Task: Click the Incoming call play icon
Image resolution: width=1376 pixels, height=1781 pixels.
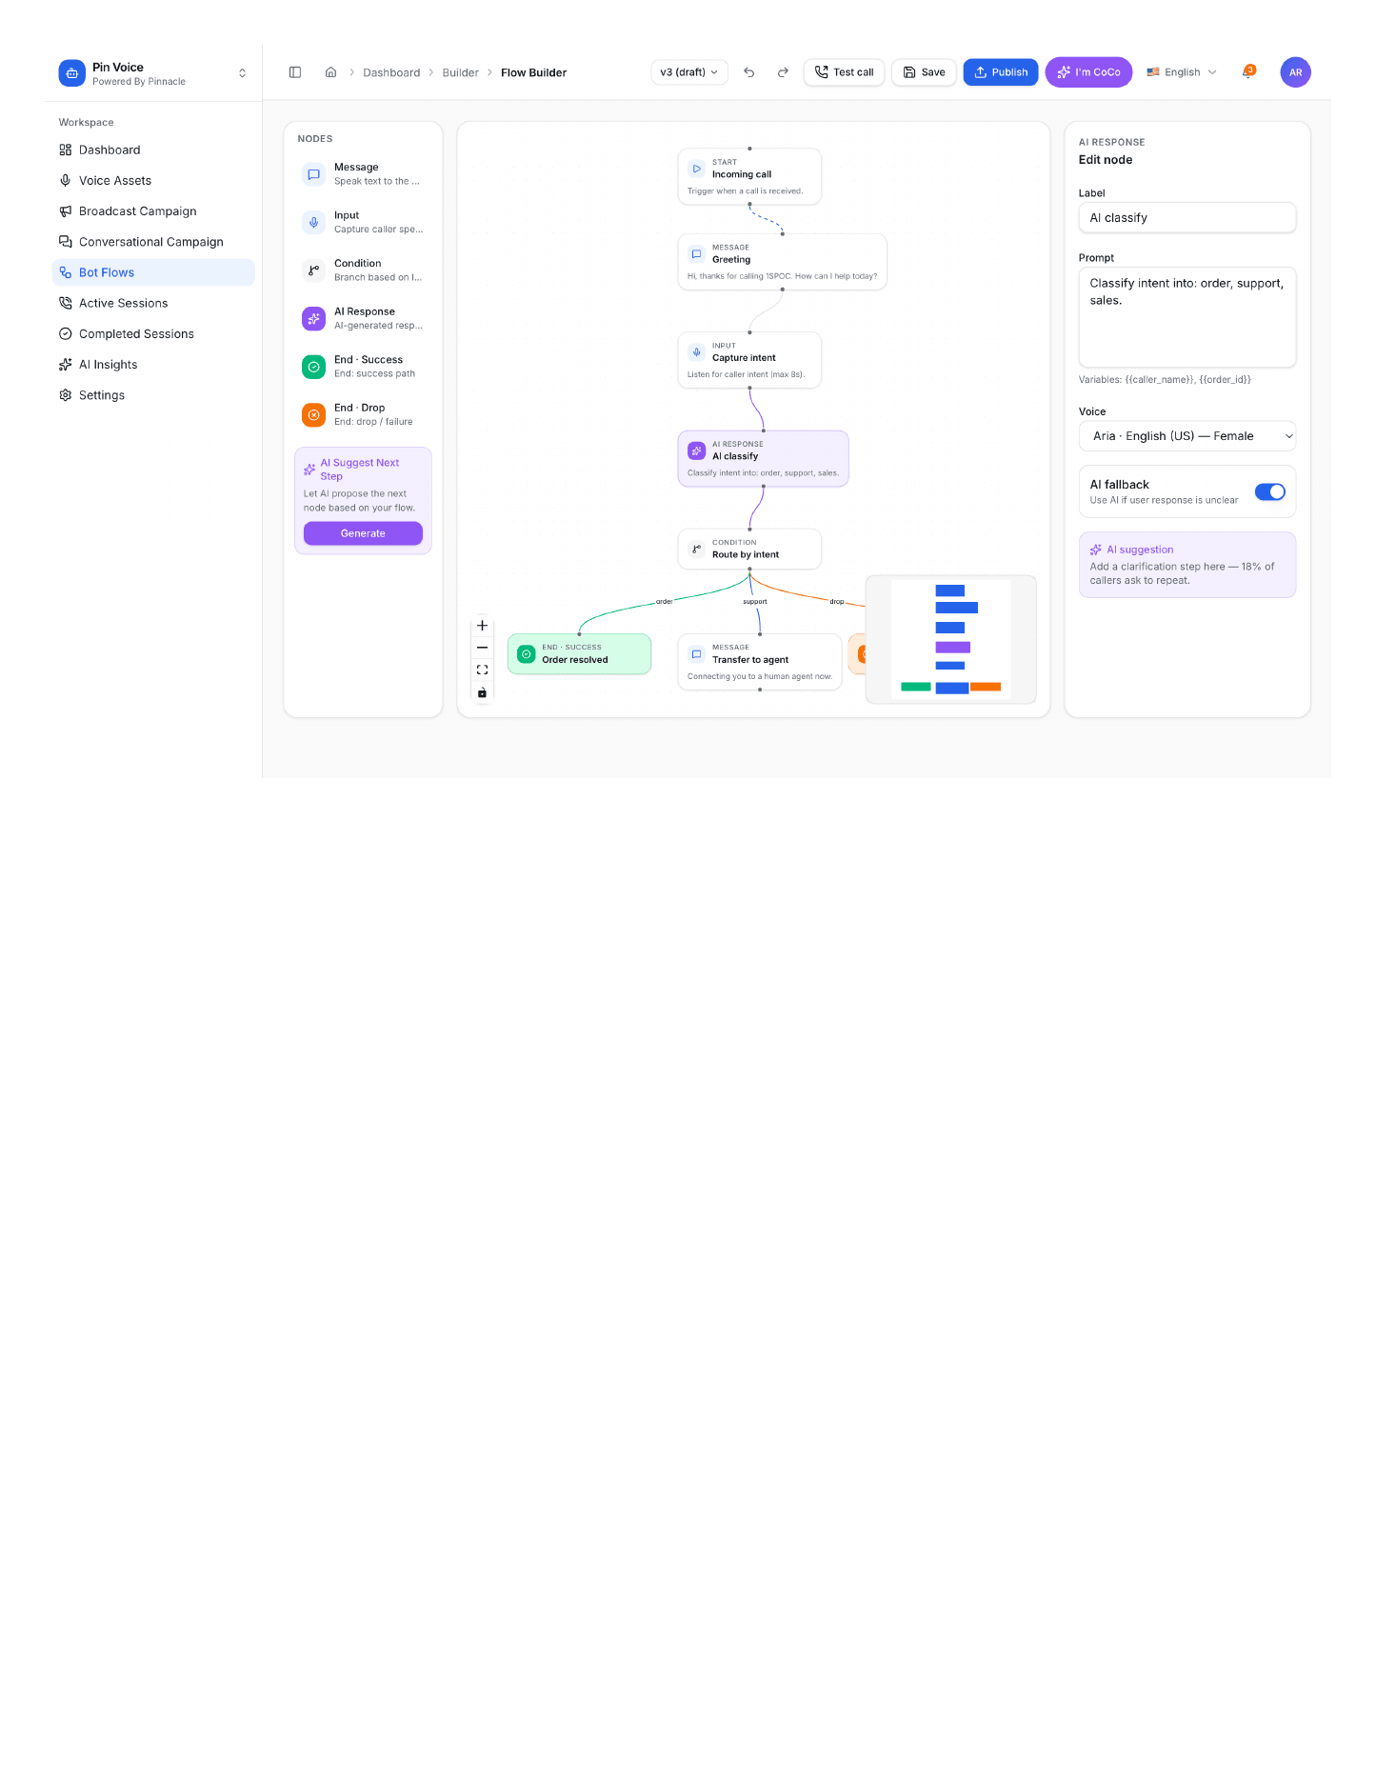Action: (x=696, y=169)
